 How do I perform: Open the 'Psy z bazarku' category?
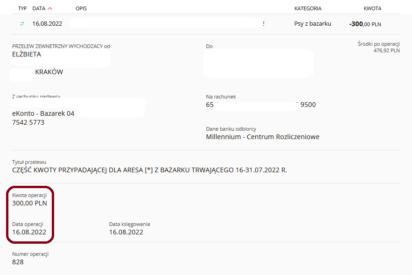pos(313,23)
